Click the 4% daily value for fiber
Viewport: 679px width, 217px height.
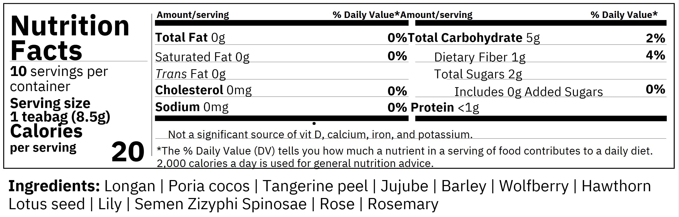point(655,55)
